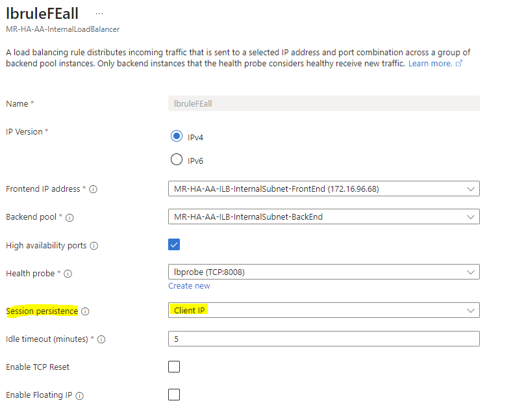Screen dimensions: 524x418
Task: Click external link icon after Learn more
Action: pyautogui.click(x=459, y=64)
